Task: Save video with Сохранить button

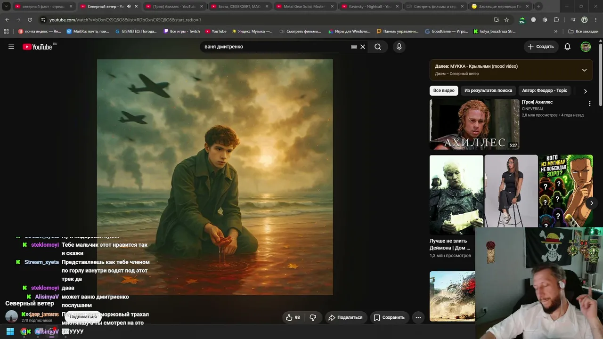Action: click(x=389, y=317)
